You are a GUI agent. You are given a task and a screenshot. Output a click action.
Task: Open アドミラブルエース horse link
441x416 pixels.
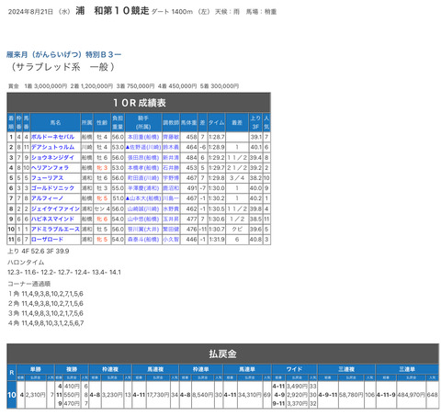[x=55, y=229]
